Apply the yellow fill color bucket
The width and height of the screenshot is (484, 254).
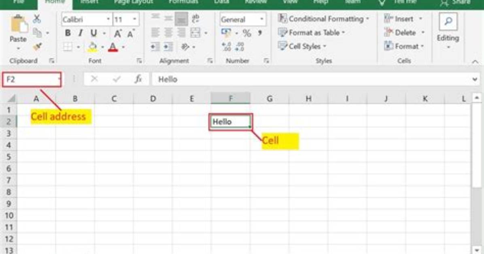coord(92,47)
